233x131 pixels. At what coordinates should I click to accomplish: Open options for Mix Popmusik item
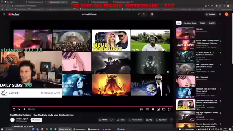tap(221, 78)
